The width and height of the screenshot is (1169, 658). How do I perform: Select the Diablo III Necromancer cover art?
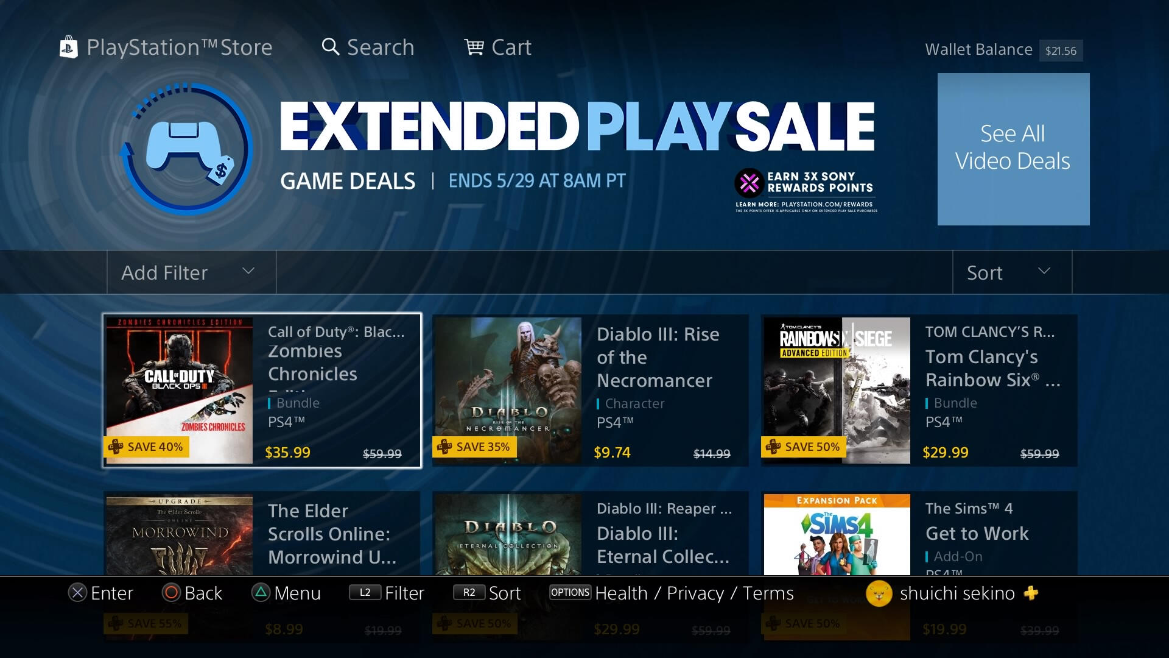coord(508,391)
